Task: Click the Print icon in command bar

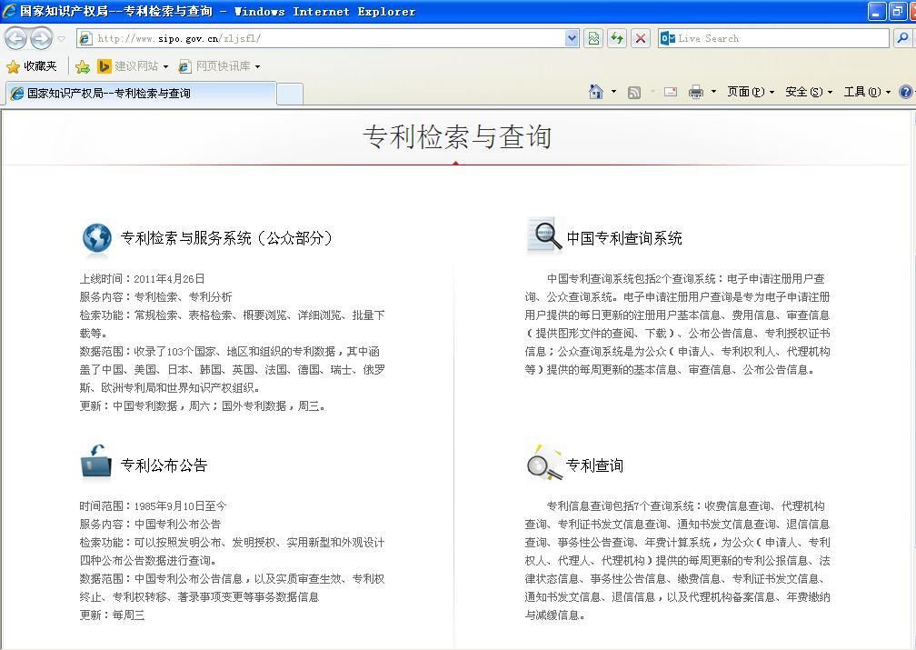Action: [696, 92]
